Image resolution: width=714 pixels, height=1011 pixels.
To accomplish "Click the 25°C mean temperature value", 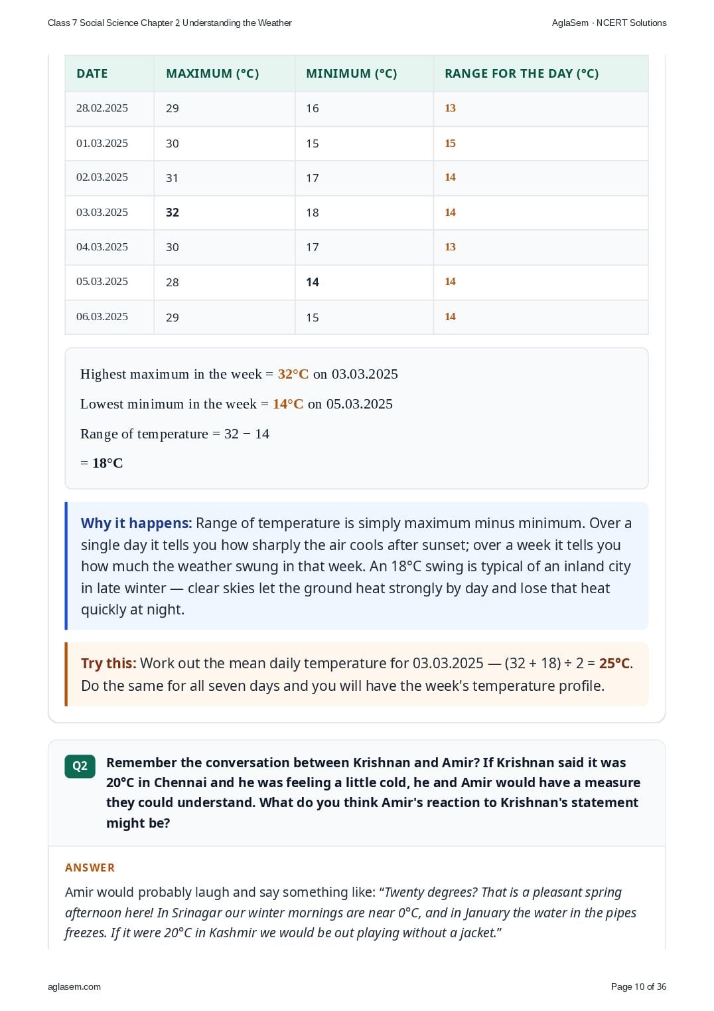I will tap(614, 664).
